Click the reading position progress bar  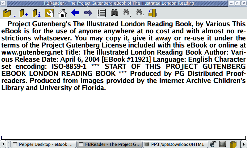(x=124, y=138)
